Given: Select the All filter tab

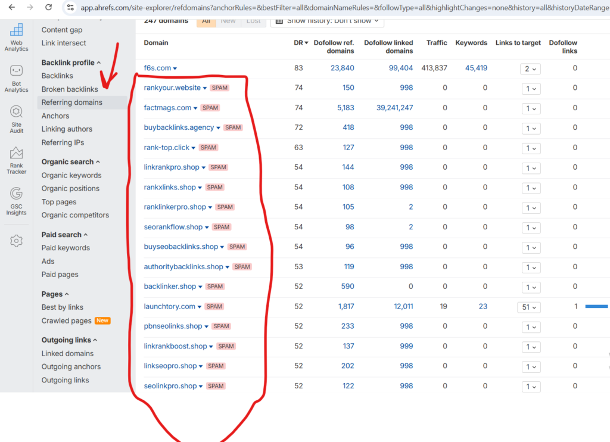Looking at the screenshot, I should coord(206,21).
